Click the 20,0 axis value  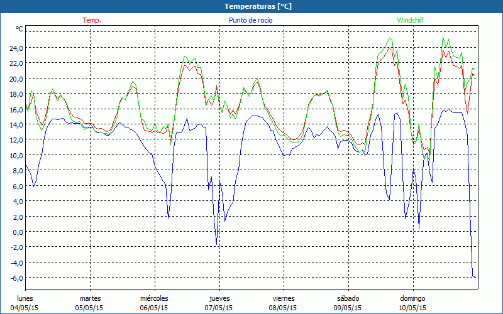(16, 79)
